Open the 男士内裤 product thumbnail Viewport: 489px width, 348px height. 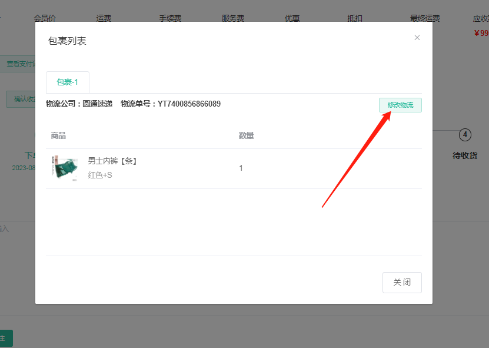(x=64, y=168)
